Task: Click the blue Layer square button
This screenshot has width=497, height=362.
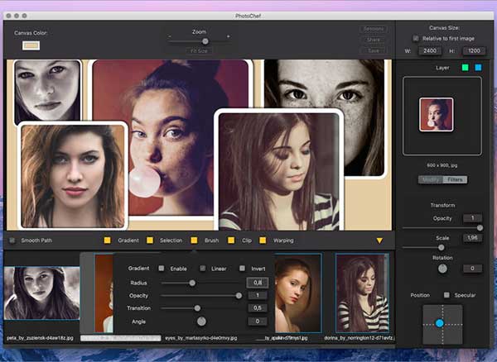Action: (478, 68)
